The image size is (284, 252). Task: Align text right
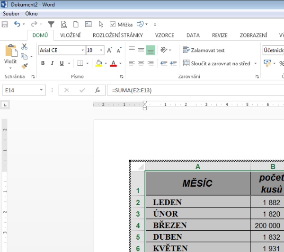(x=151, y=63)
